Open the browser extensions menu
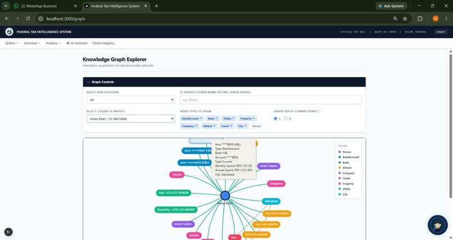453x240 pixels. pos(420,19)
